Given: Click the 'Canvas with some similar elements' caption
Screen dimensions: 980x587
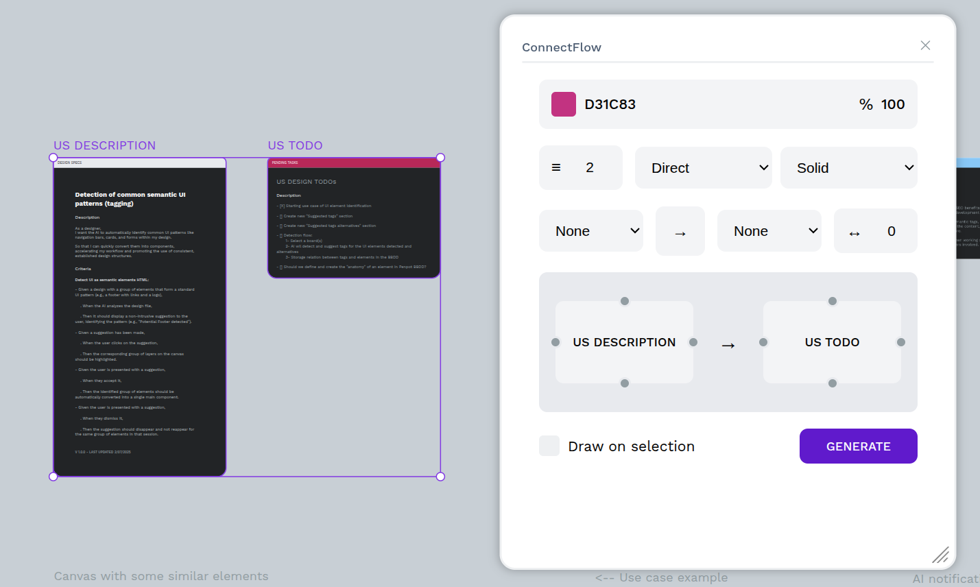Looking at the screenshot, I should click(x=161, y=576).
